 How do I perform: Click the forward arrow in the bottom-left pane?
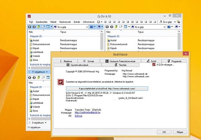(x=34, y=77)
